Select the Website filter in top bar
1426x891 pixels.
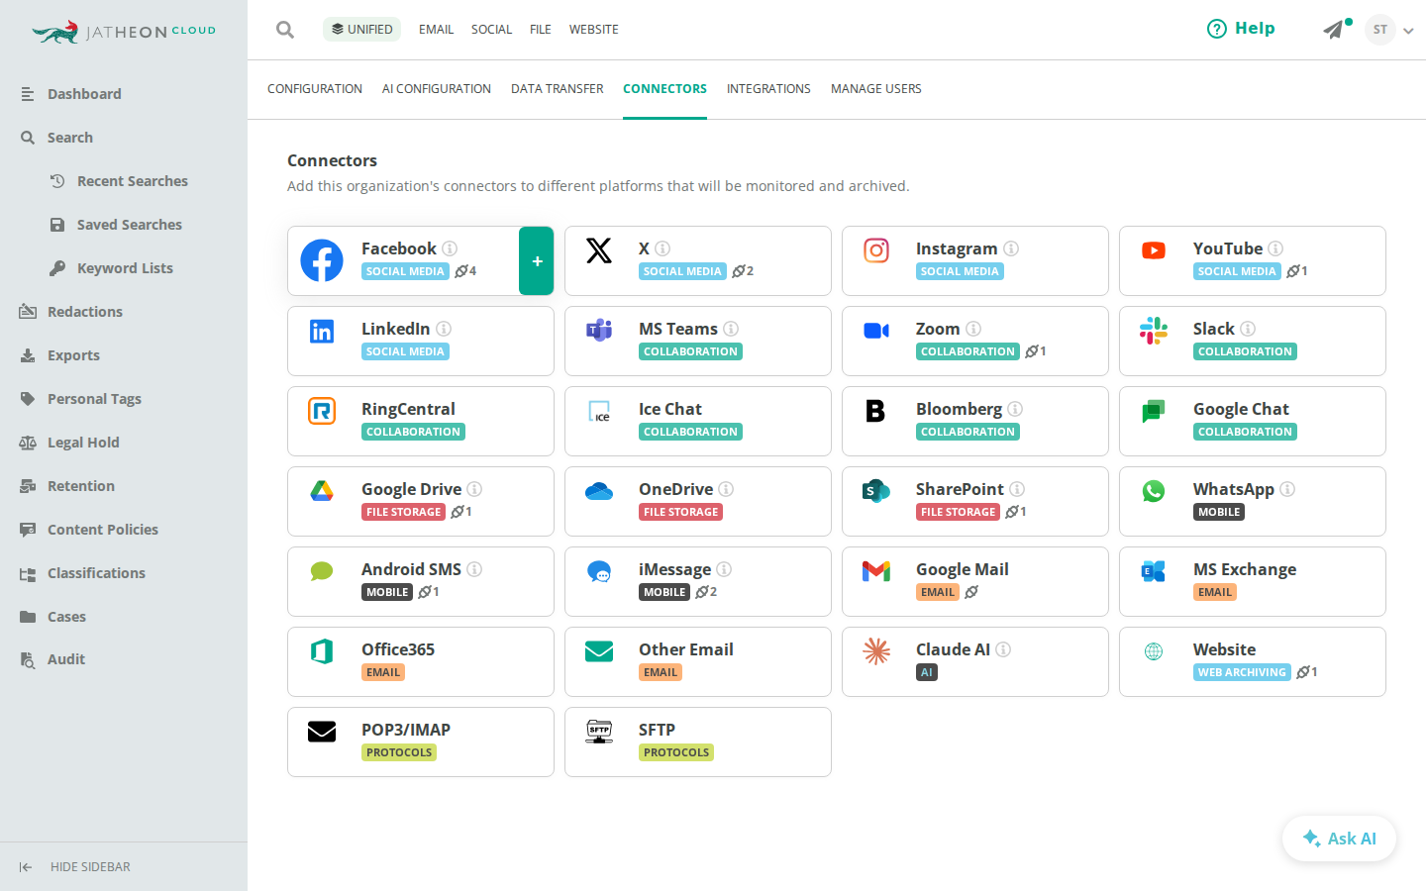(x=594, y=30)
